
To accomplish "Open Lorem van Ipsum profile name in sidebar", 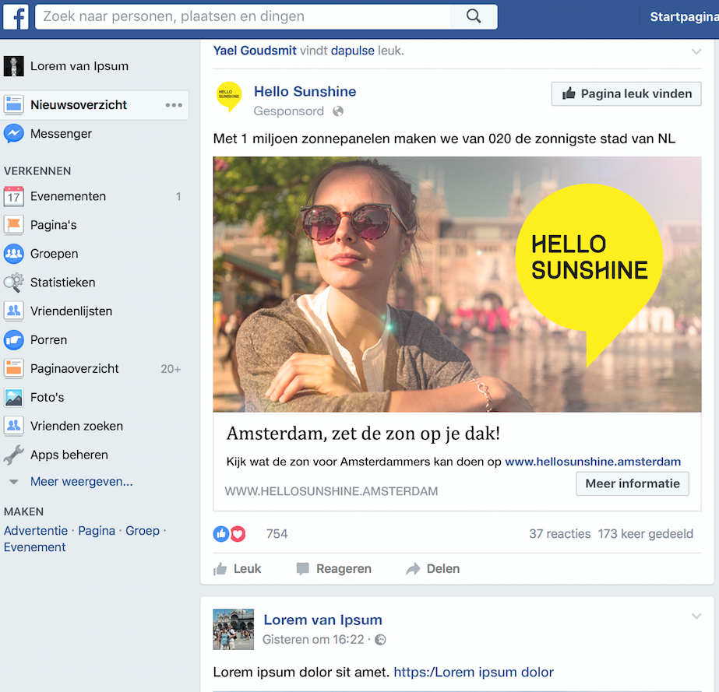I will (x=79, y=66).
